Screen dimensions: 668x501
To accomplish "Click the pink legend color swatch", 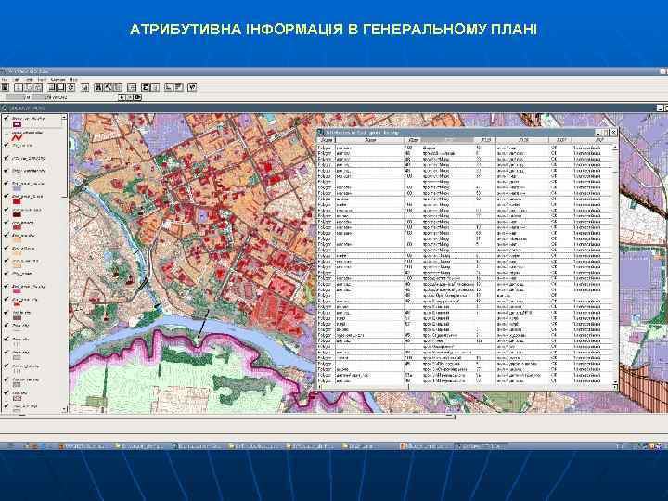I will pyautogui.click(x=17, y=291).
